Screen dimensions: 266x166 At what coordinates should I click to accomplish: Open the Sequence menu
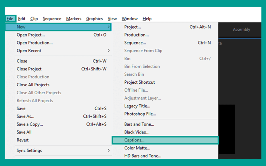coord(52,19)
